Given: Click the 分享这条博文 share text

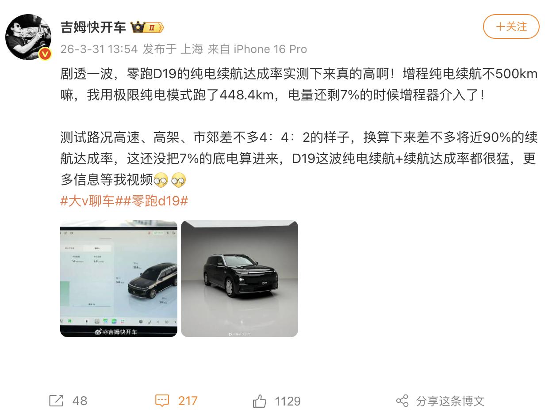Looking at the screenshot, I should coord(450,401).
